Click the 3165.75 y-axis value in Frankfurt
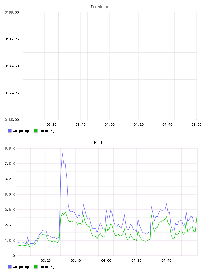The height and width of the screenshot is (272, 202). (12, 39)
